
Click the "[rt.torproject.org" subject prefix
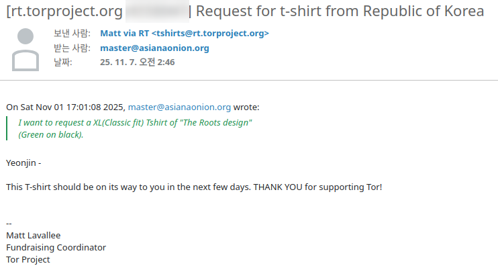64,11
